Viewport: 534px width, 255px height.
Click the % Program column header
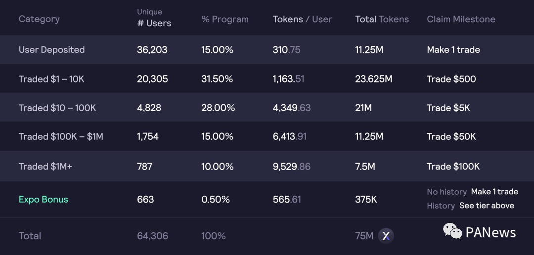225,19
